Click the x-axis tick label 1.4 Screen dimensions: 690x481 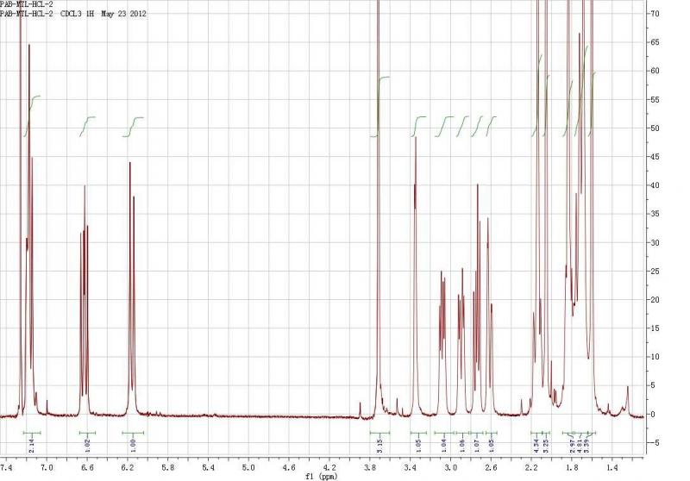tap(612, 468)
